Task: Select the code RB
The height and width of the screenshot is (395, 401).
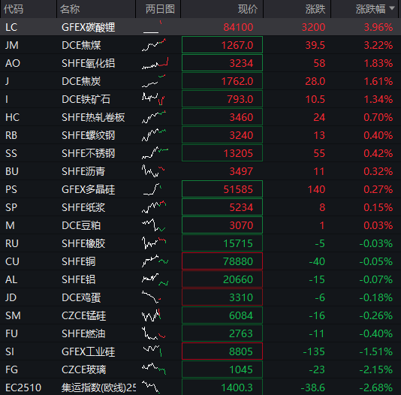Action: point(11,135)
